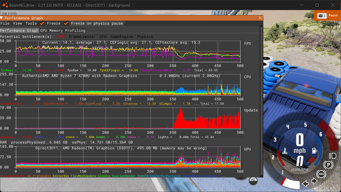The width and height of the screenshot is (341, 192).
Task: Click the fpsSim legend entry
Action: (49, 70)
